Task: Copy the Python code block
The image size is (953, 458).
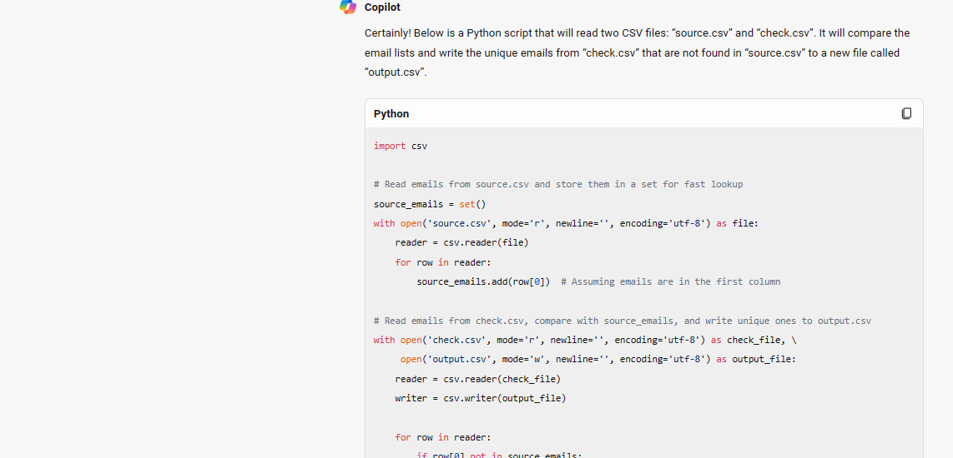Action: point(906,113)
